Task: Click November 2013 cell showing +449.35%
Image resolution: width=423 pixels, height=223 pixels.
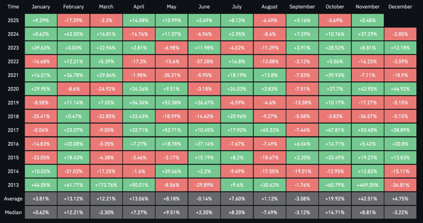Action: point(368,185)
